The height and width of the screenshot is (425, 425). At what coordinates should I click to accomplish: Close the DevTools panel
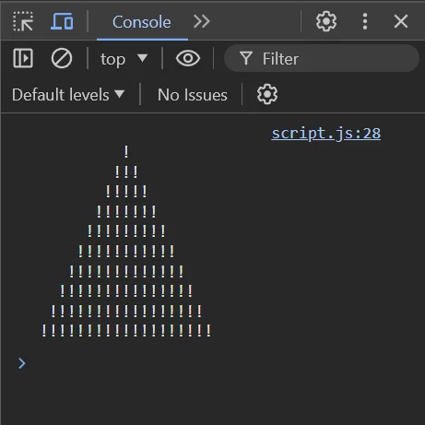point(401,21)
